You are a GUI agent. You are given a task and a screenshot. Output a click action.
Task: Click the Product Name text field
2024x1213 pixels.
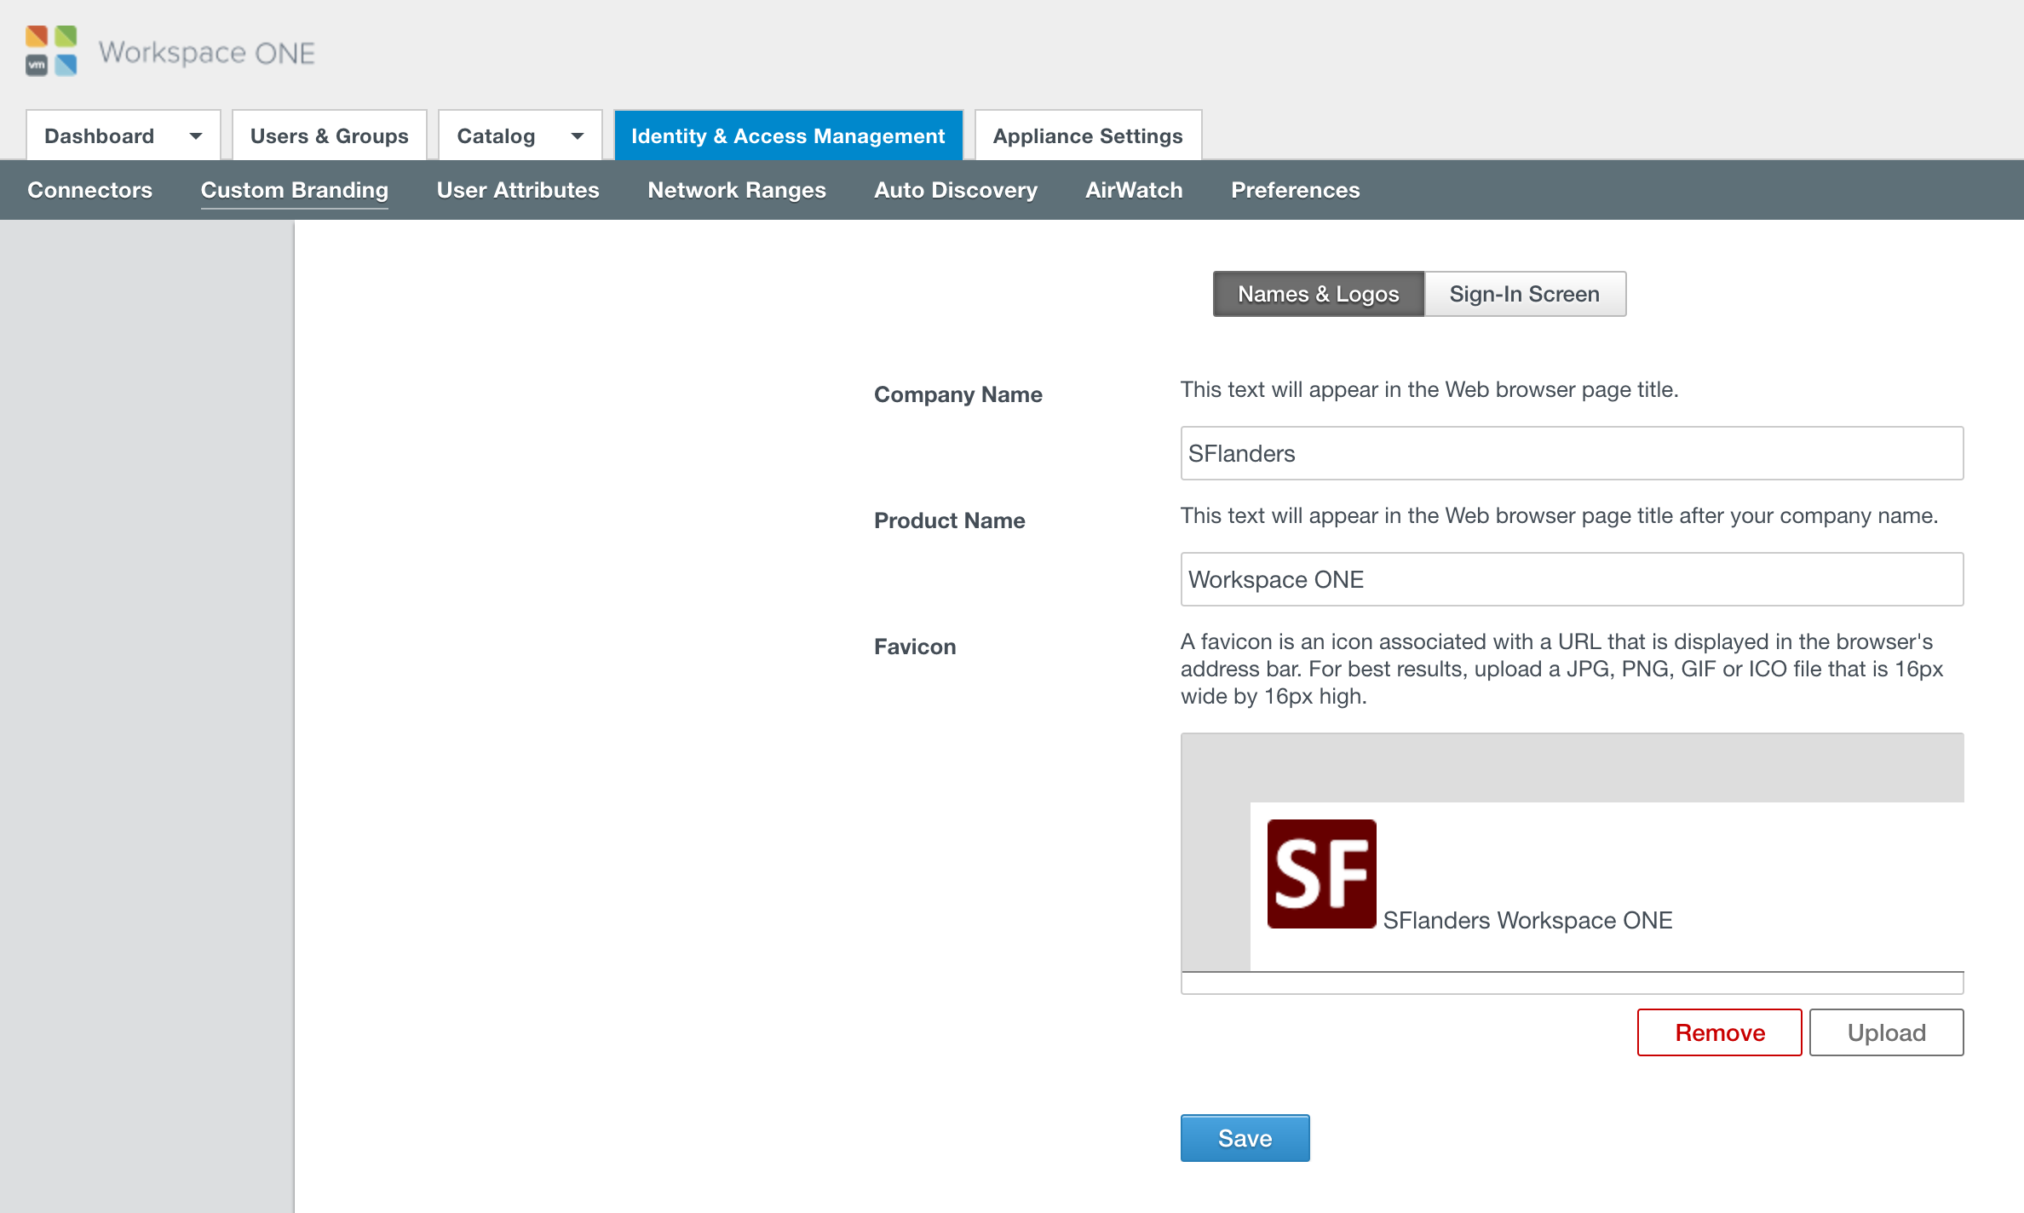1571,579
